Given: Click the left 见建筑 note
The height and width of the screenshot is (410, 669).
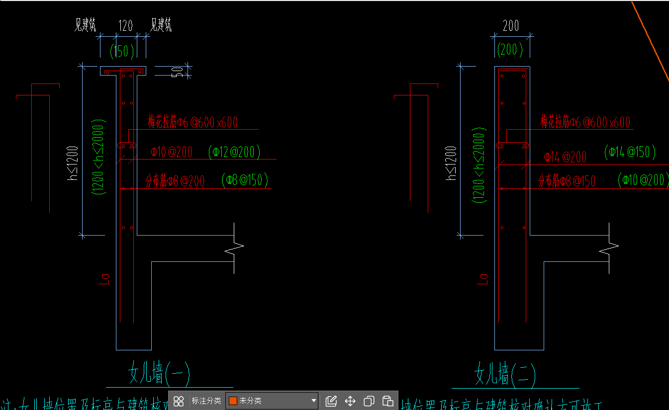Looking at the screenshot, I should [x=85, y=25].
